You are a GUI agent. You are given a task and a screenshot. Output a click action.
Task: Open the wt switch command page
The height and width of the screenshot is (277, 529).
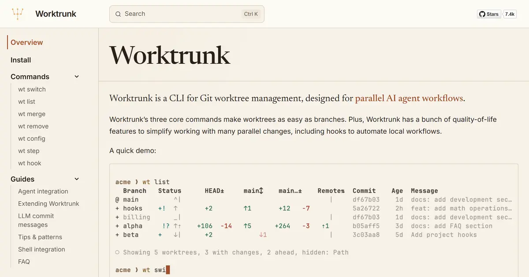tap(32, 89)
